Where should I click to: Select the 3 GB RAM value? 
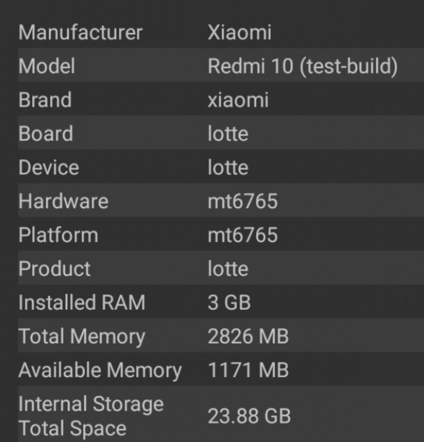(x=229, y=302)
